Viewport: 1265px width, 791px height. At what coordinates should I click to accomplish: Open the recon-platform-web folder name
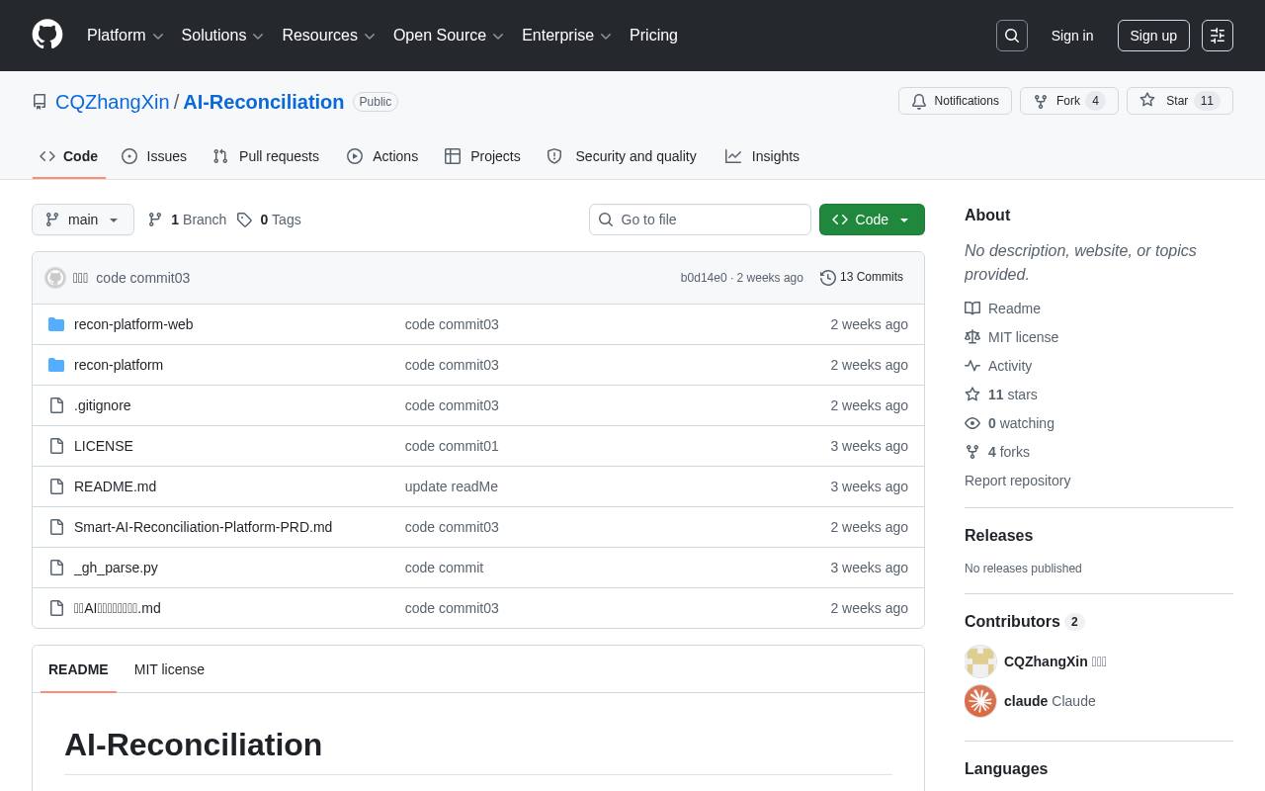[133, 324]
